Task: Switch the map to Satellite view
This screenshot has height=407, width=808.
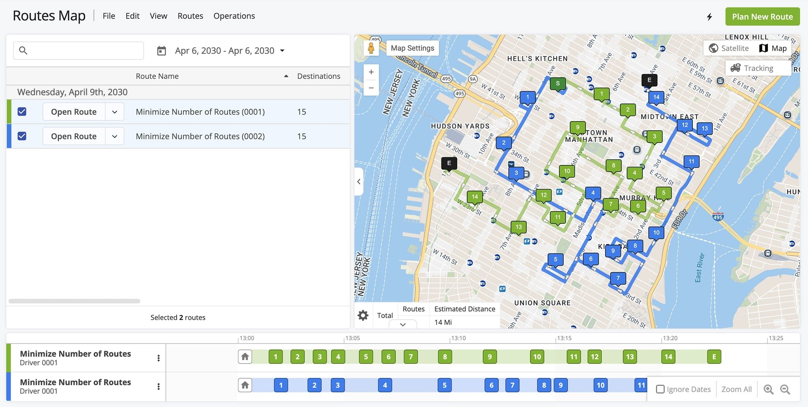Action: (729, 48)
